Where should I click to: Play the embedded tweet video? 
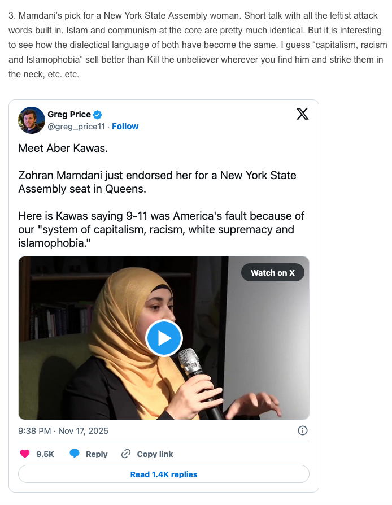[x=164, y=338]
